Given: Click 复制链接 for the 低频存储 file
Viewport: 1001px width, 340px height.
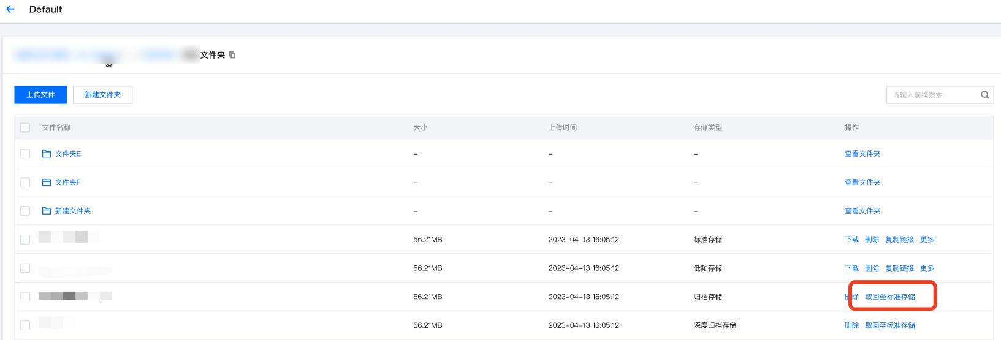Looking at the screenshot, I should 899,268.
